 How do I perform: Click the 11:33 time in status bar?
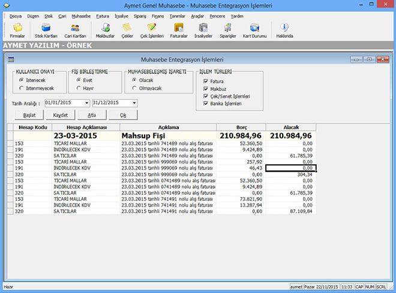347,287
